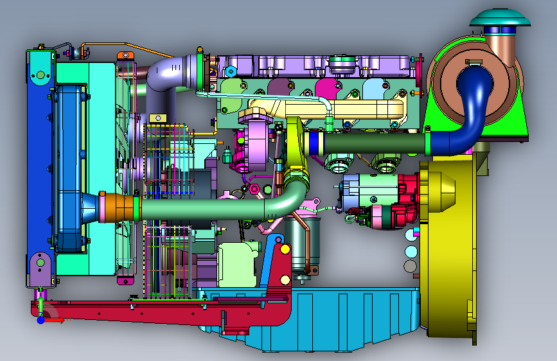Click the green Y axis arrow of triad
This screenshot has width=557, height=361.
[41, 305]
